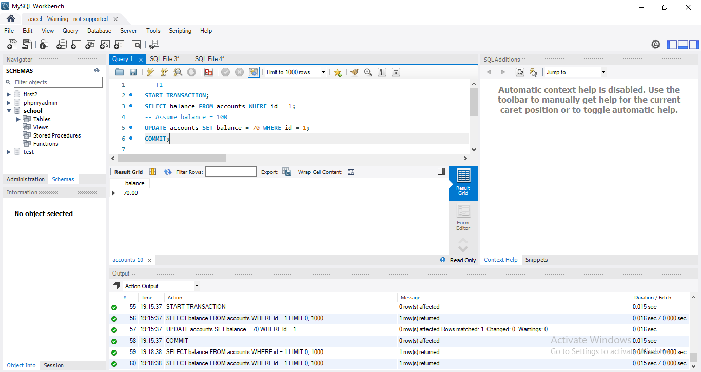Toggle the auto-commit mode button
Image resolution: width=701 pixels, height=372 pixels.
[254, 72]
